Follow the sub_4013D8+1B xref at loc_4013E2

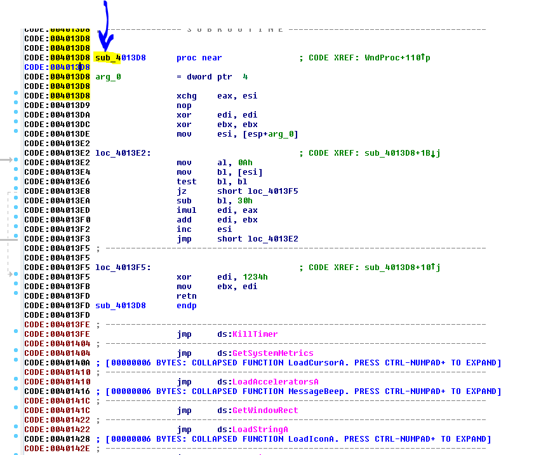(x=399, y=153)
